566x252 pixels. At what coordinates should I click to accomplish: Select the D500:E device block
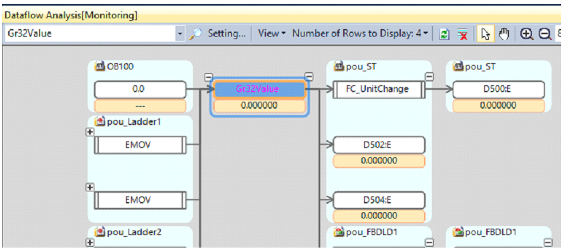tap(498, 90)
